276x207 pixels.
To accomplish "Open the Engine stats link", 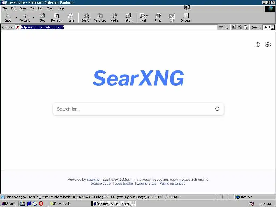I will 146,183.
